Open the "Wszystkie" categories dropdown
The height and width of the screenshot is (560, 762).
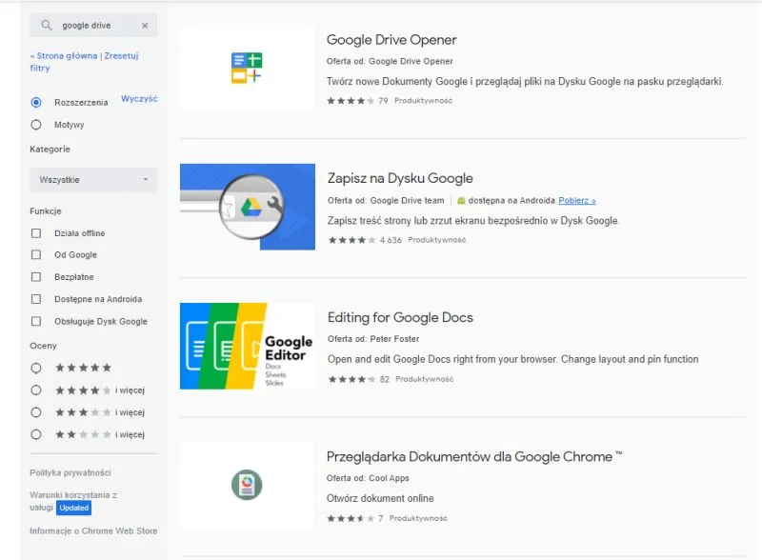(92, 179)
